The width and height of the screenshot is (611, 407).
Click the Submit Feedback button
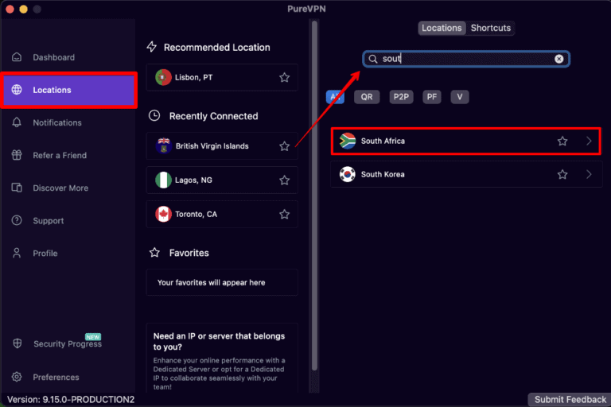pos(570,399)
